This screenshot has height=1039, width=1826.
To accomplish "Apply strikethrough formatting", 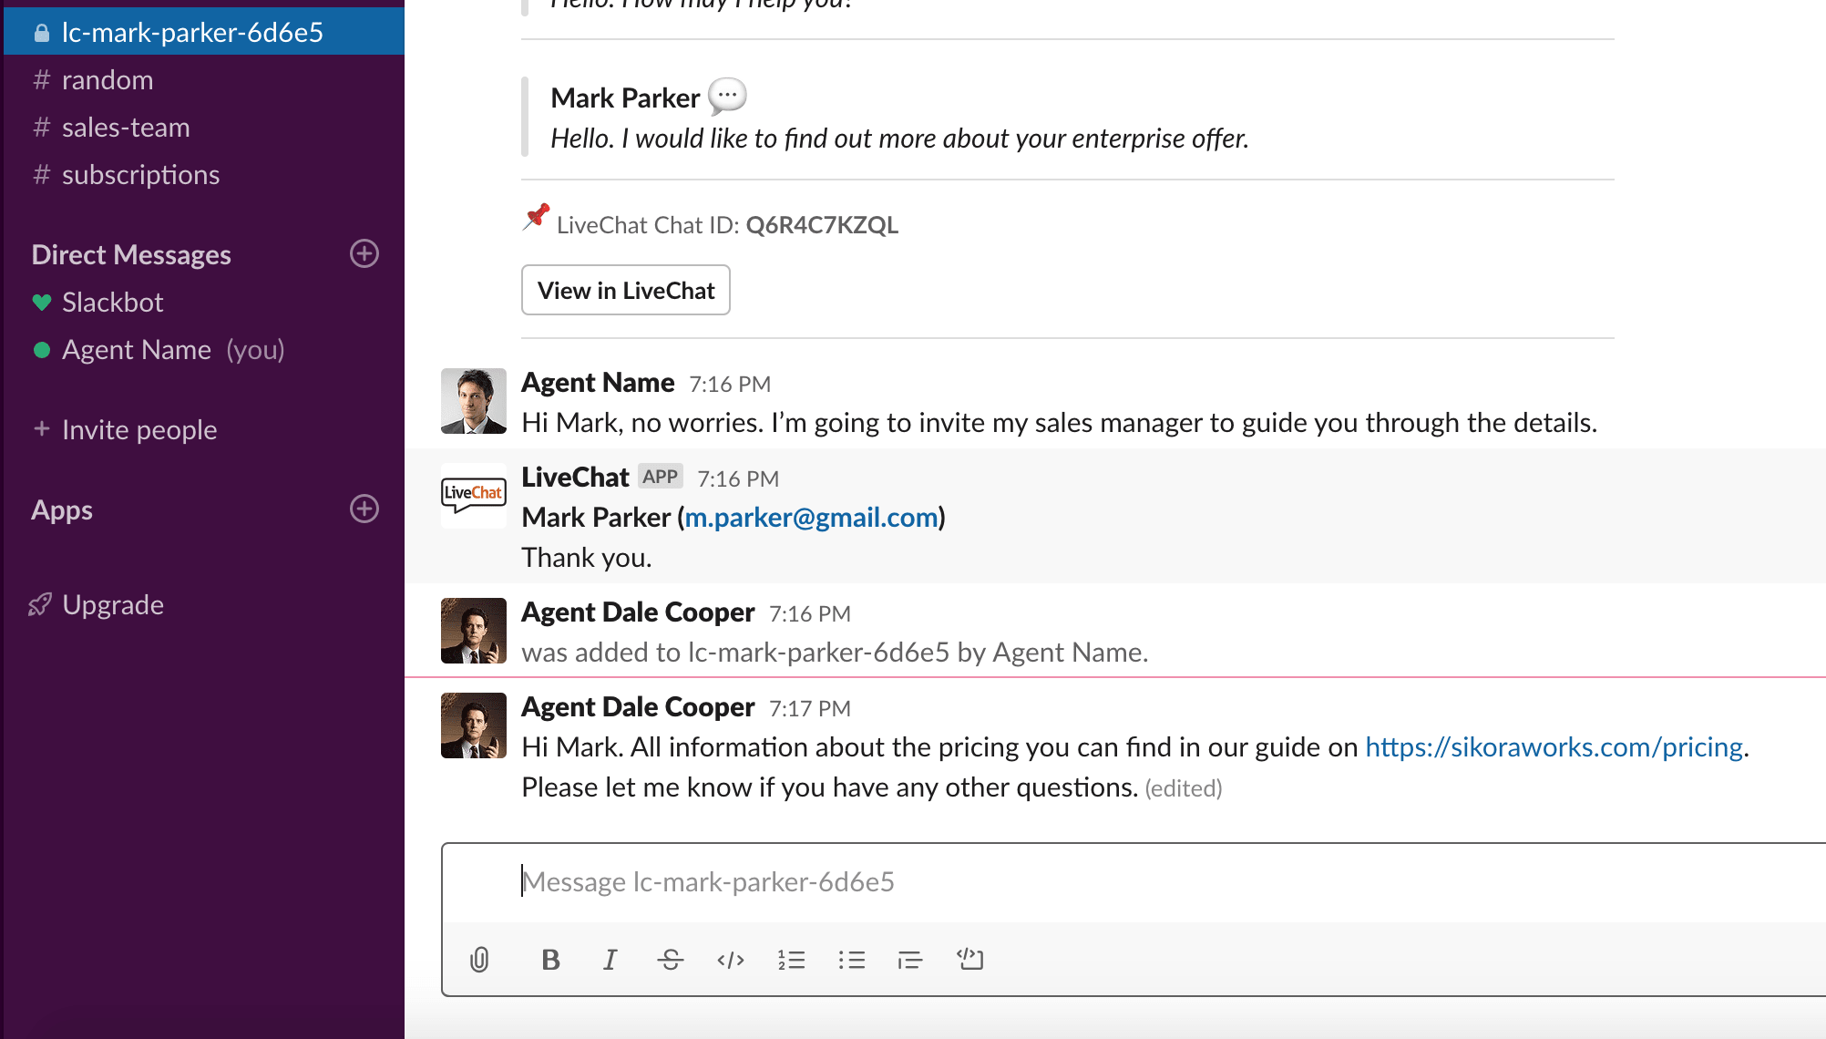I will [x=670, y=960].
